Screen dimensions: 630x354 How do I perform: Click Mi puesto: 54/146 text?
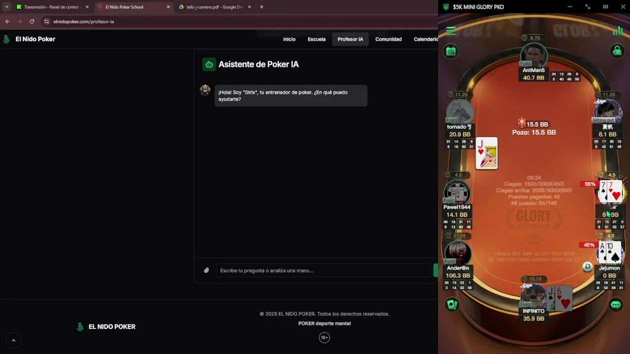[x=534, y=203]
